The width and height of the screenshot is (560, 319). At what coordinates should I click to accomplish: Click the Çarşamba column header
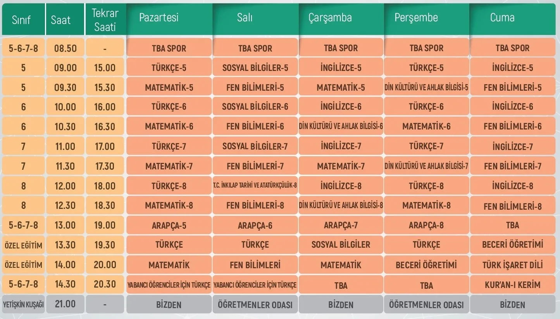click(x=330, y=18)
